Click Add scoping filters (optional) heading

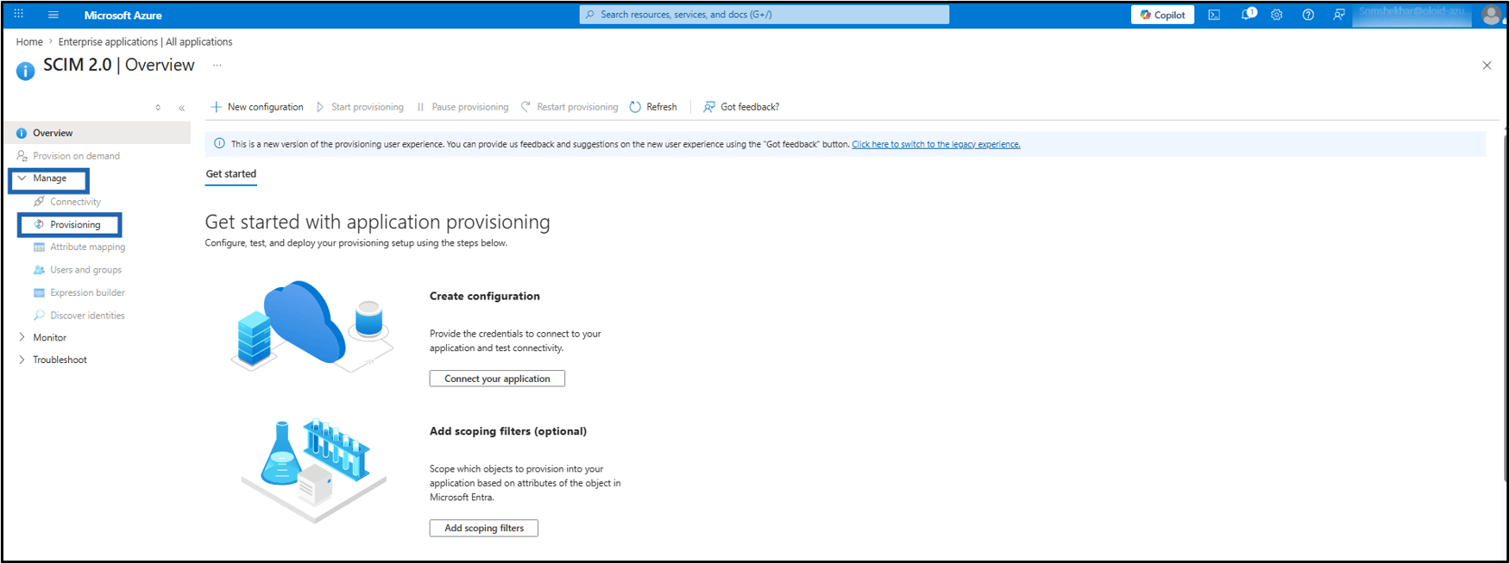(x=508, y=431)
